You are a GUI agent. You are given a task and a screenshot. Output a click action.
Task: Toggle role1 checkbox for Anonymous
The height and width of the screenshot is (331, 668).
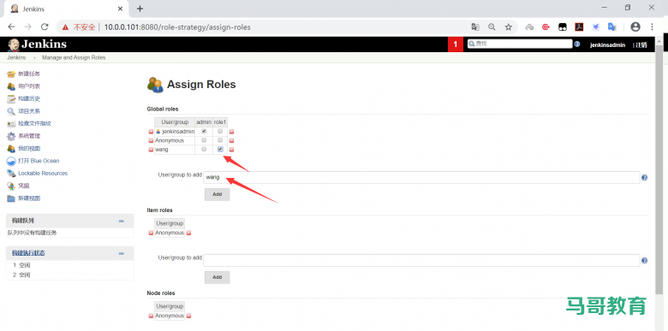click(x=220, y=140)
